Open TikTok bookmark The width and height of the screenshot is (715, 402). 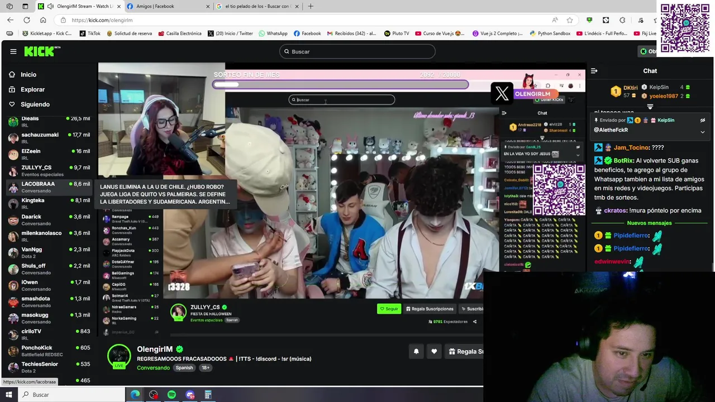click(x=90, y=33)
